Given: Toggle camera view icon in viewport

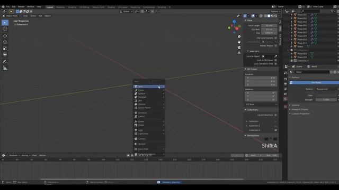Looking at the screenshot, I should [239, 47].
